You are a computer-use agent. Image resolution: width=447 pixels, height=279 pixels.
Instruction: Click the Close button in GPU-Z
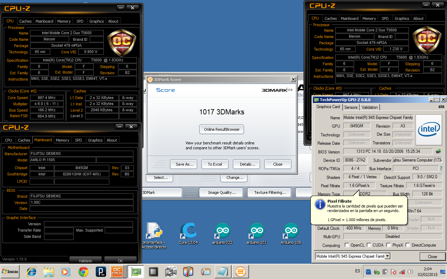coord(432,257)
